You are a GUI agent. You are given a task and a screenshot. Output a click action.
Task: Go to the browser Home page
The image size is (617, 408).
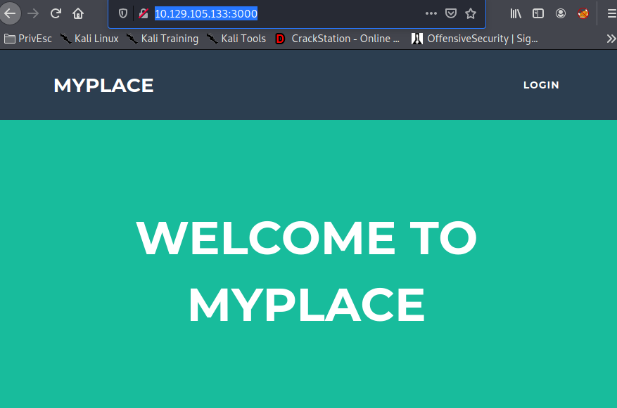(x=78, y=13)
